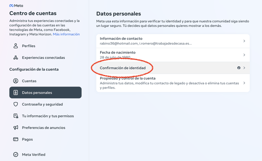262x161 pixels.
Task: Expand Propiedad y control de la cuenta chevron
Action: coord(244,83)
